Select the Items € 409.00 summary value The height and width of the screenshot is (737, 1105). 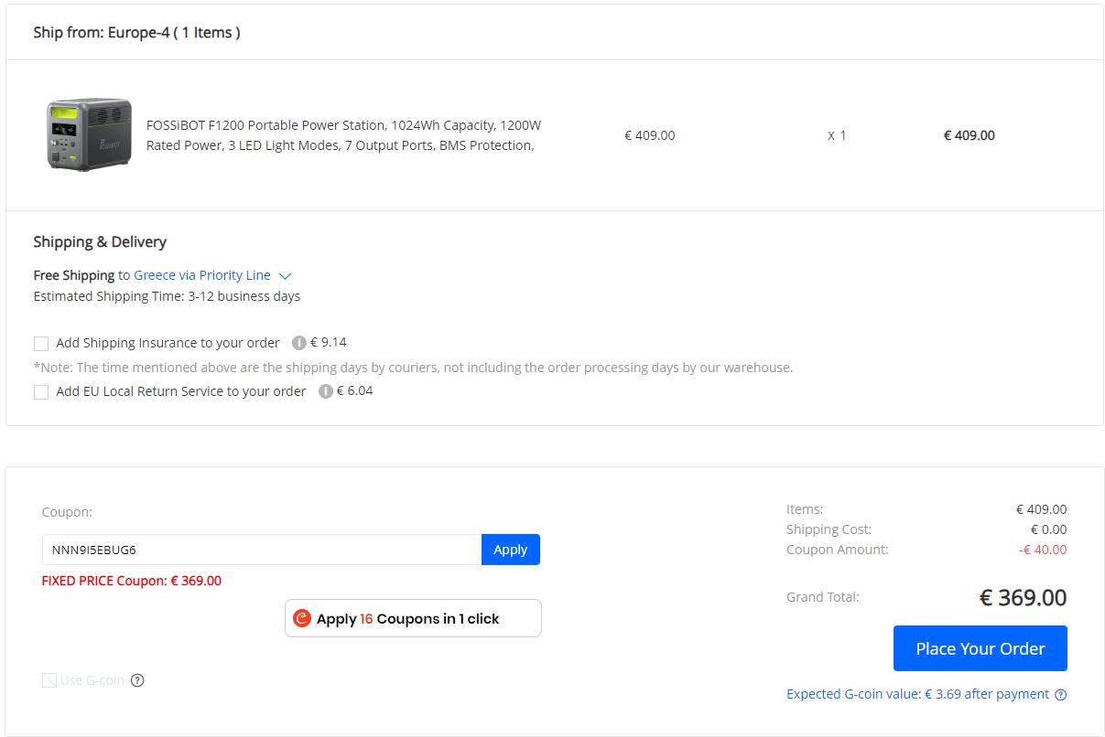click(x=1042, y=509)
